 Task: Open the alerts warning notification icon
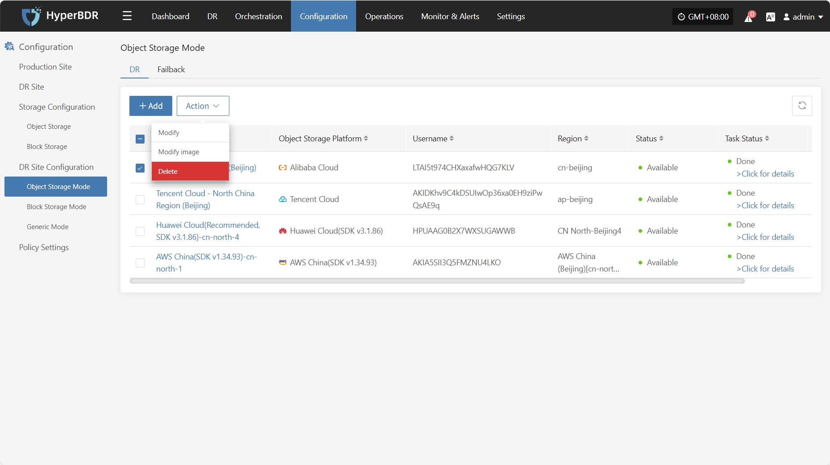(749, 17)
